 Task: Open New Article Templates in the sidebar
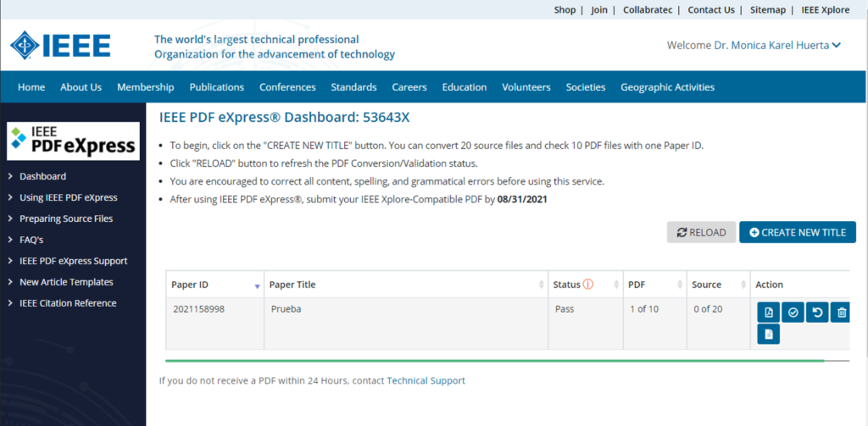point(66,282)
